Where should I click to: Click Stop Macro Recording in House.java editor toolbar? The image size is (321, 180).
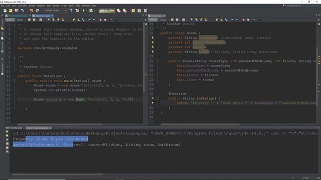[x=248, y=20]
